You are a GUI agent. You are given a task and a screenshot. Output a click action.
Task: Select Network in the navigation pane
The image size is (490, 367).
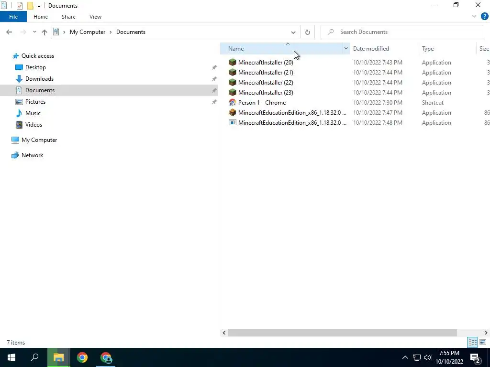point(32,155)
